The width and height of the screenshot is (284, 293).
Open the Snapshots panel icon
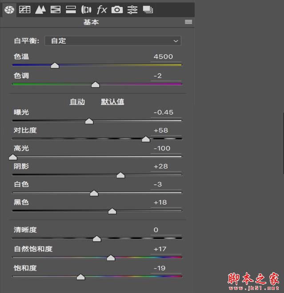click(148, 9)
